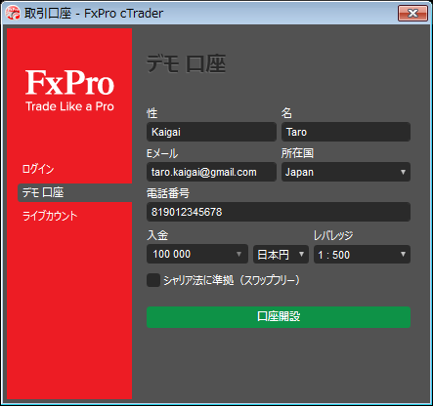Focus the 性 field containing Kaigai
The height and width of the screenshot is (407, 433).
coord(211,132)
